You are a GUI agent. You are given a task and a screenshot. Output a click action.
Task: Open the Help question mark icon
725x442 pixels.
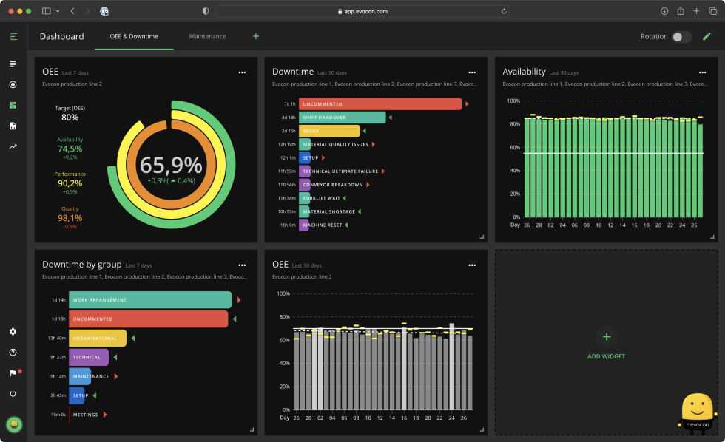tap(13, 353)
